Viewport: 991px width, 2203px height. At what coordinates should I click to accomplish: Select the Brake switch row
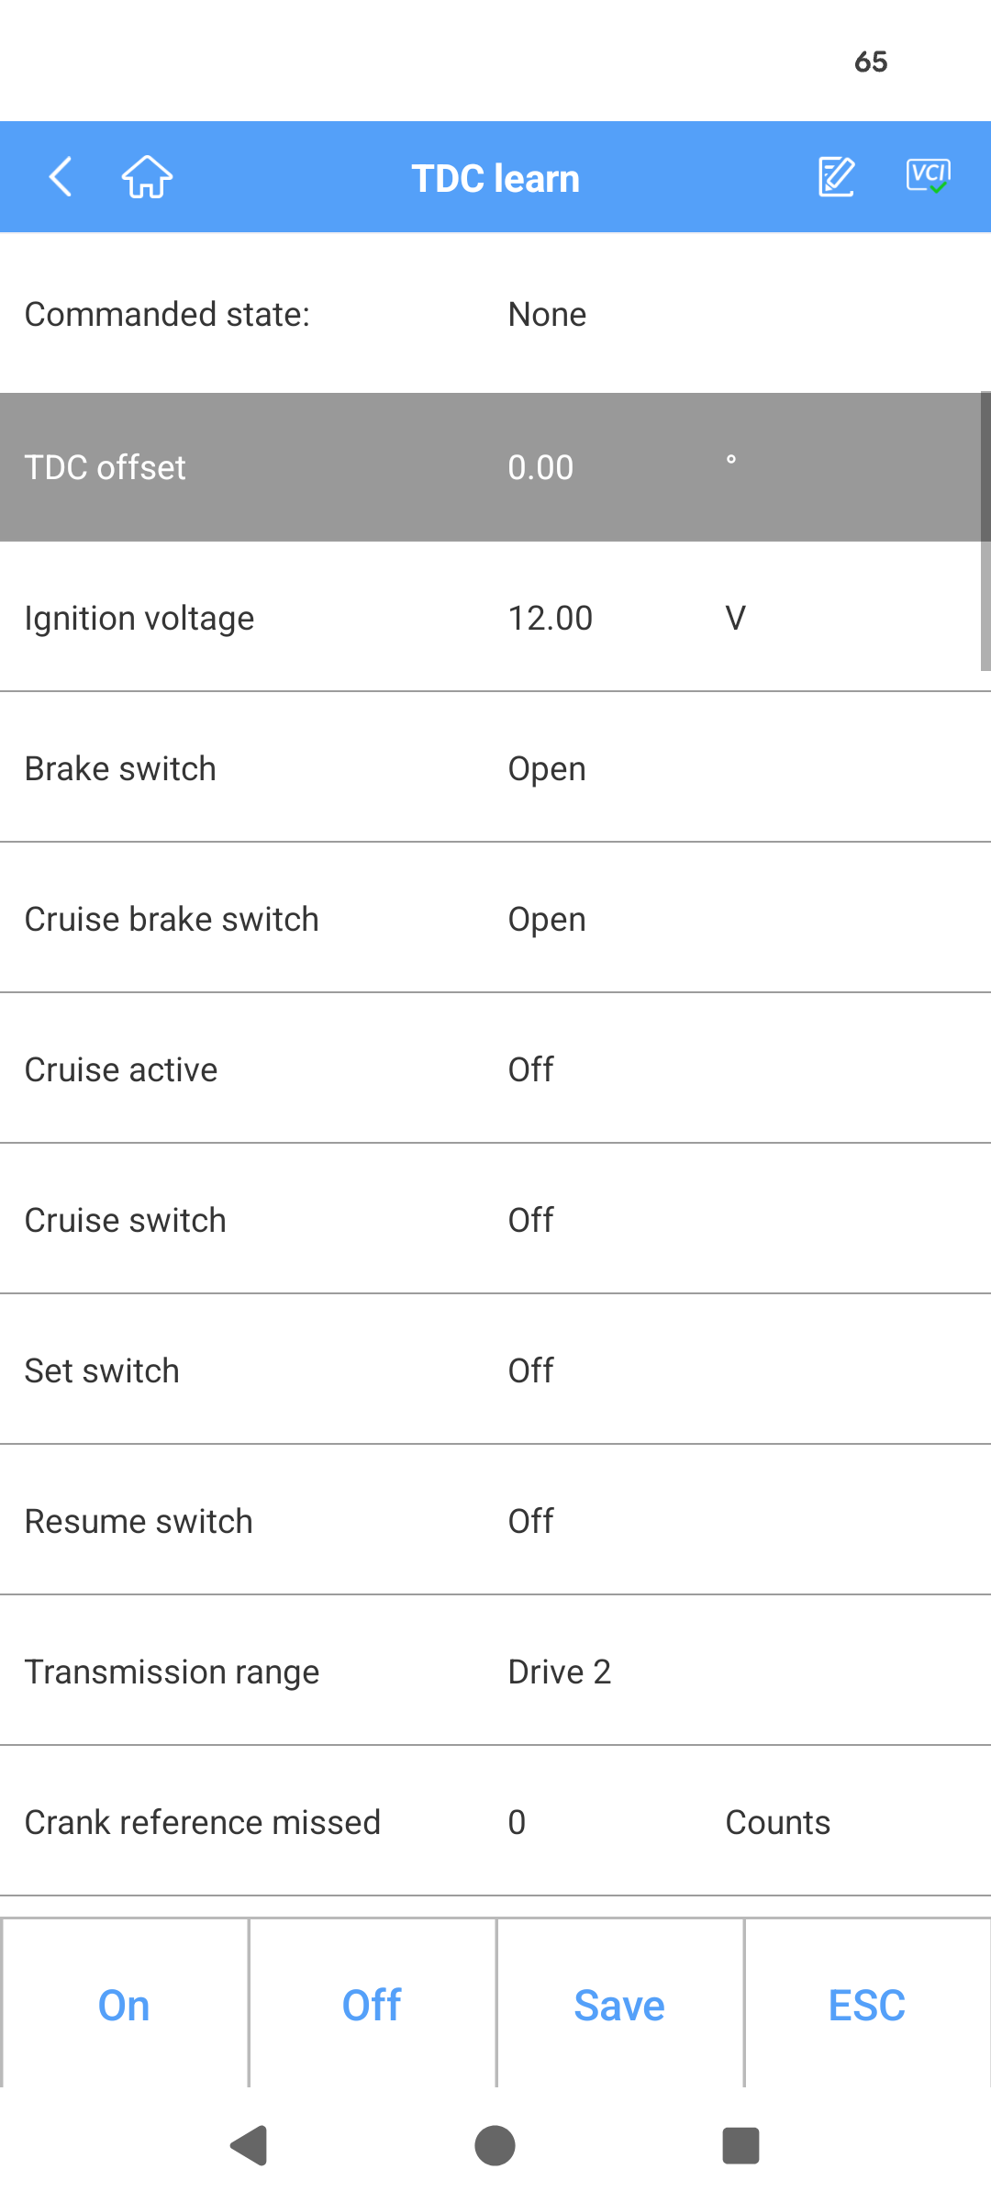click(495, 768)
